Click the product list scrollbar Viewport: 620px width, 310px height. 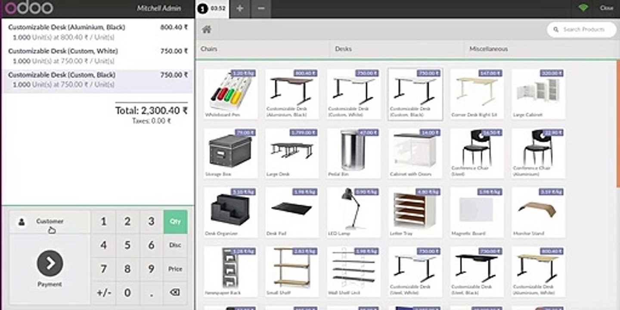tap(618, 124)
